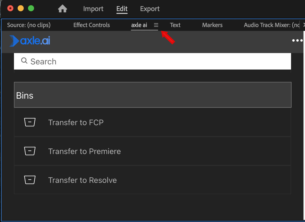Open the Text panel tab
Screen dimensions: 305x222
[175, 25]
